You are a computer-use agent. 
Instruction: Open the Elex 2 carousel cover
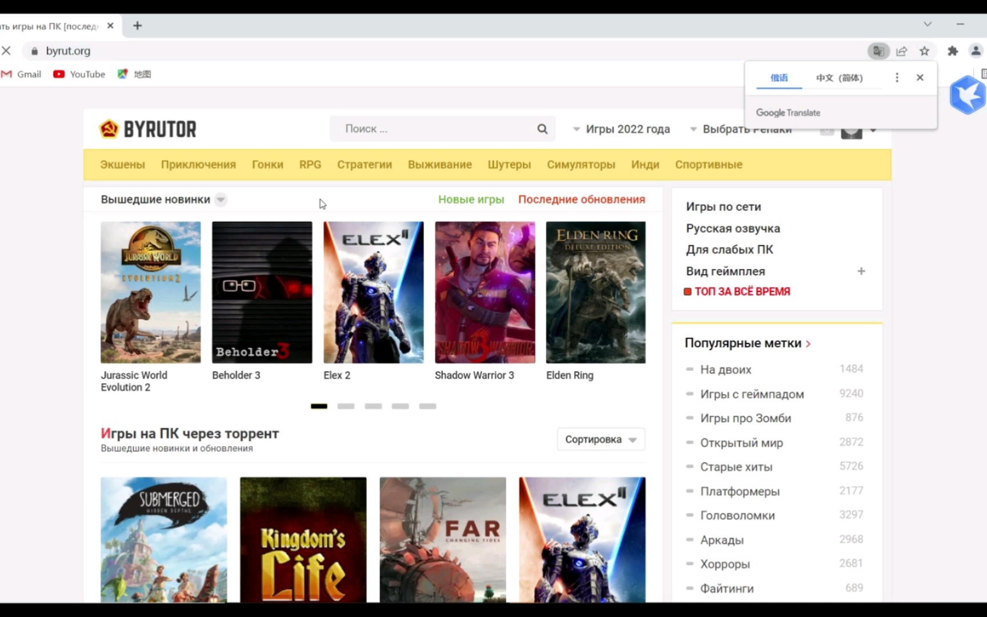[x=374, y=292]
